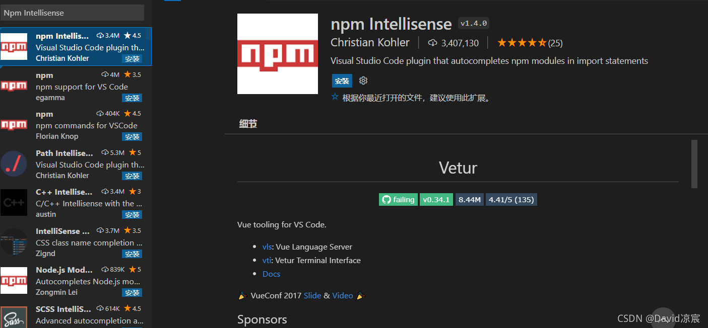Install the C++ Intellisense extension by austin

pos(132,214)
